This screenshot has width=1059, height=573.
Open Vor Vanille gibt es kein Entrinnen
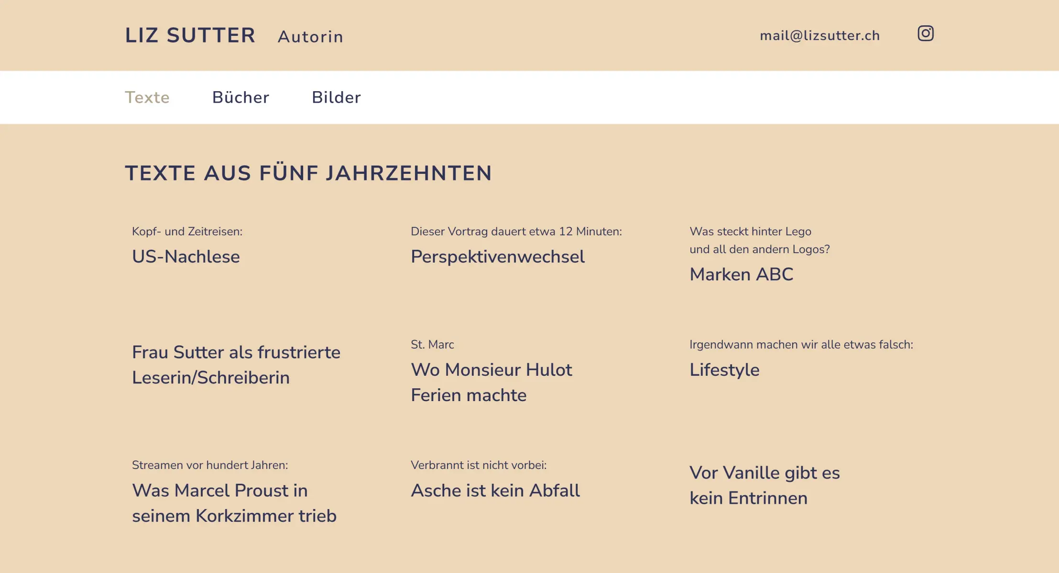point(764,485)
